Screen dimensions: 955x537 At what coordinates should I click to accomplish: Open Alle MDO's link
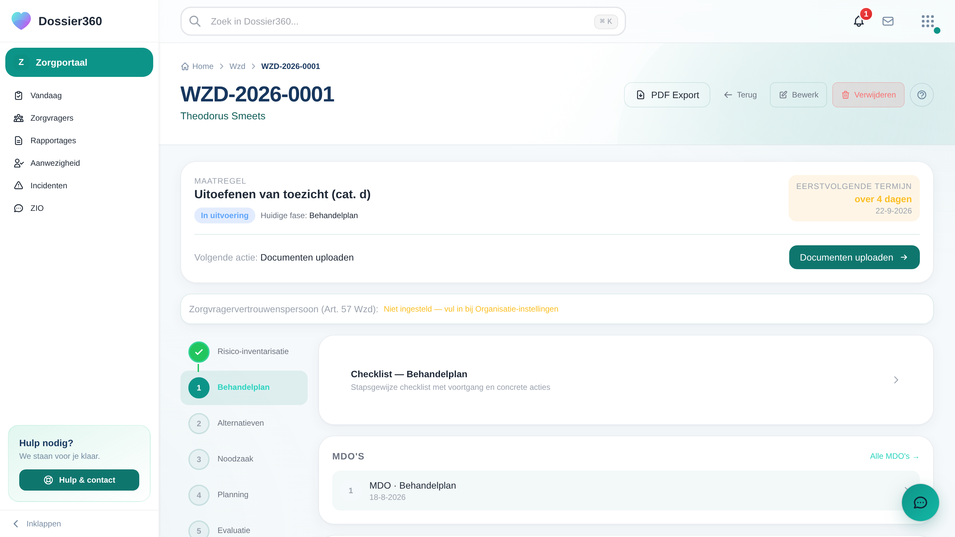tap(895, 456)
